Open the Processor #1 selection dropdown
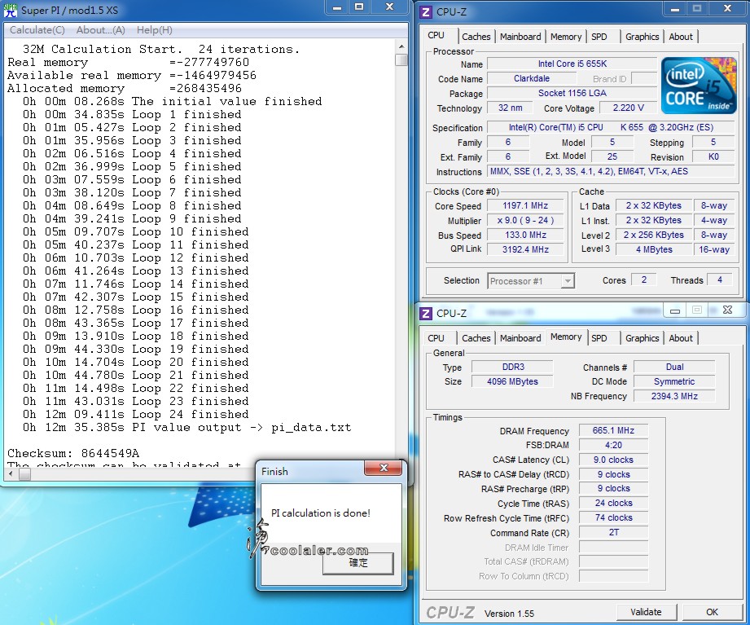 pos(568,281)
